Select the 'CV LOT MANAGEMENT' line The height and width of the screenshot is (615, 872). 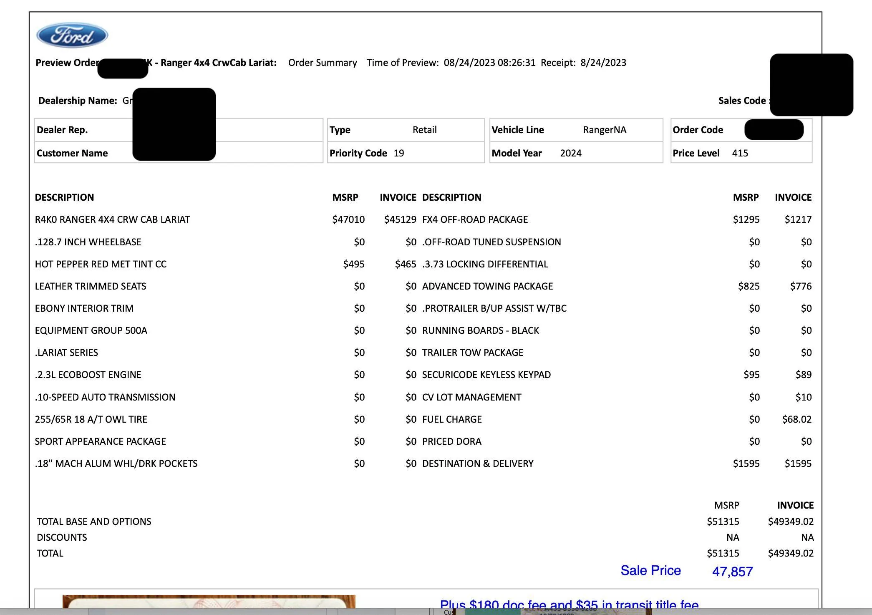(472, 397)
